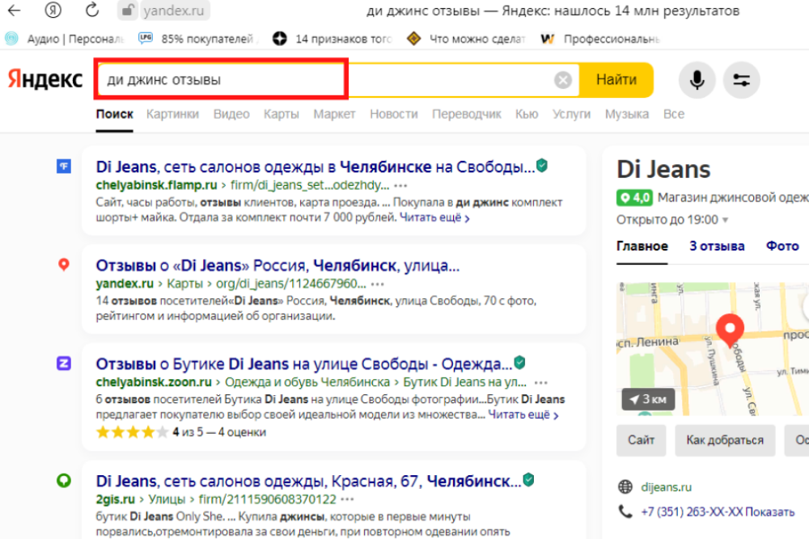The height and width of the screenshot is (539, 809).
Task: Clear the search query with the X icon
Action: click(562, 78)
